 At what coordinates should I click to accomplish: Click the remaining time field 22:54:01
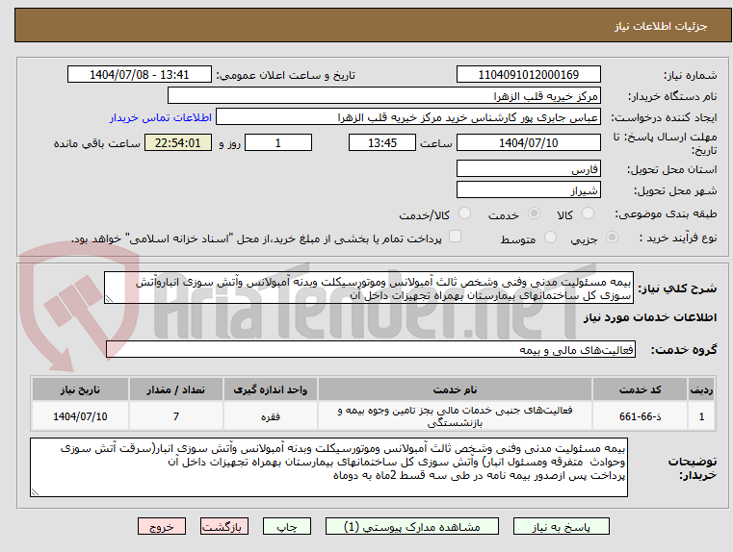[x=178, y=142]
